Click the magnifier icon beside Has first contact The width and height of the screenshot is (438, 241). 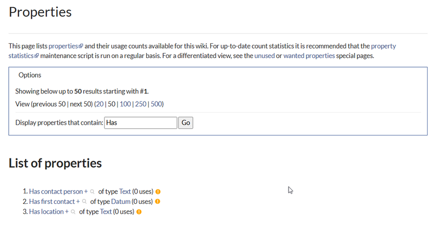coord(84,202)
